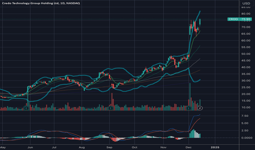Image resolution: width=255 pixels, height=150 pixels.
Task: Click the CRDO 75.95 price label
Action: click(x=237, y=19)
